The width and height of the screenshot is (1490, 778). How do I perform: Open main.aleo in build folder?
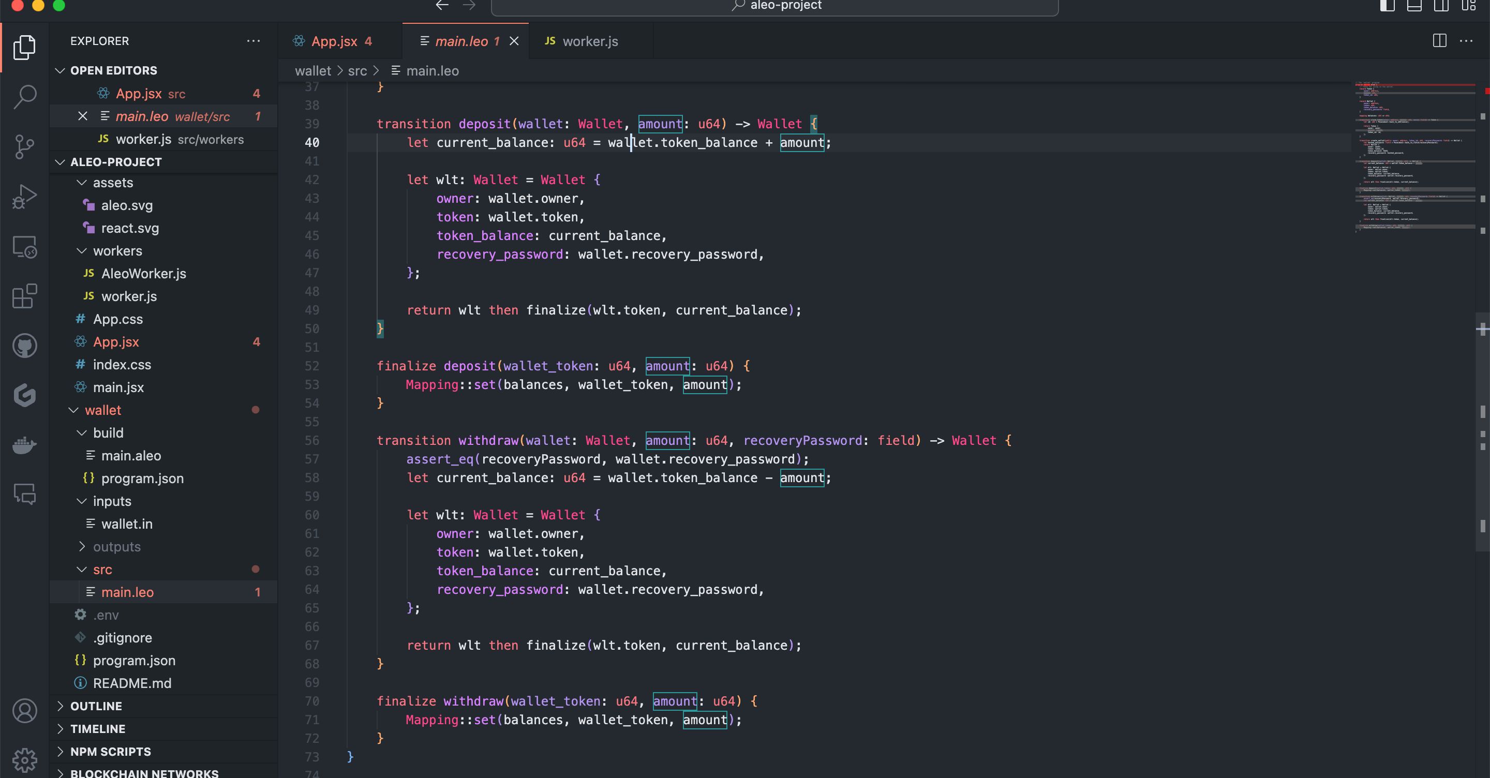pyautogui.click(x=163, y=456)
